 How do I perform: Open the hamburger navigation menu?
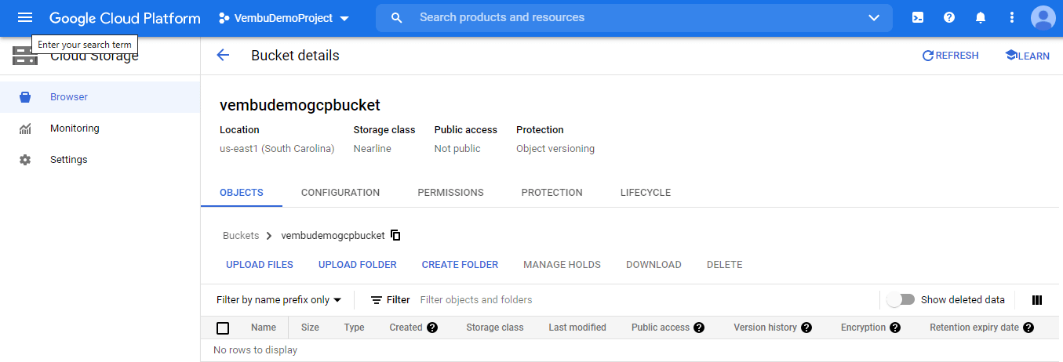click(x=25, y=17)
